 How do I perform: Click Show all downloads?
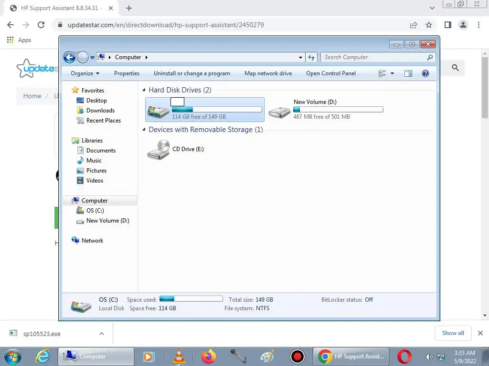pyautogui.click(x=453, y=333)
